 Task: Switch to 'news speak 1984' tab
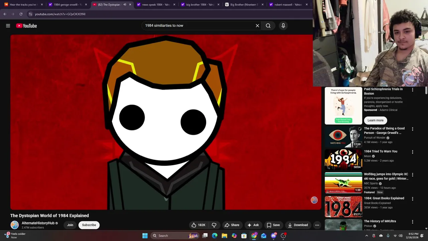[156, 5]
